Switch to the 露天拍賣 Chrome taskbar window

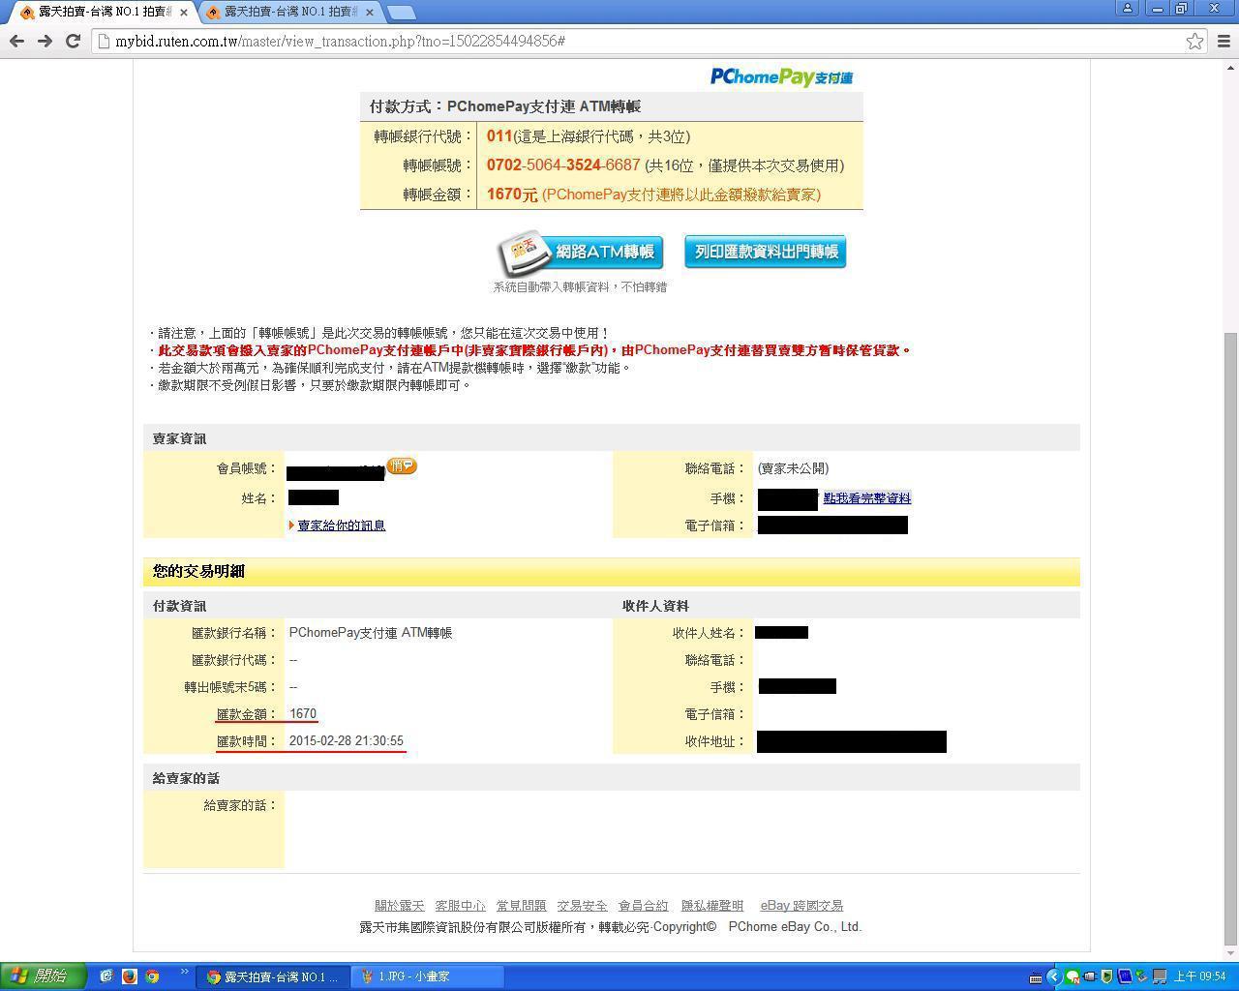point(273,977)
